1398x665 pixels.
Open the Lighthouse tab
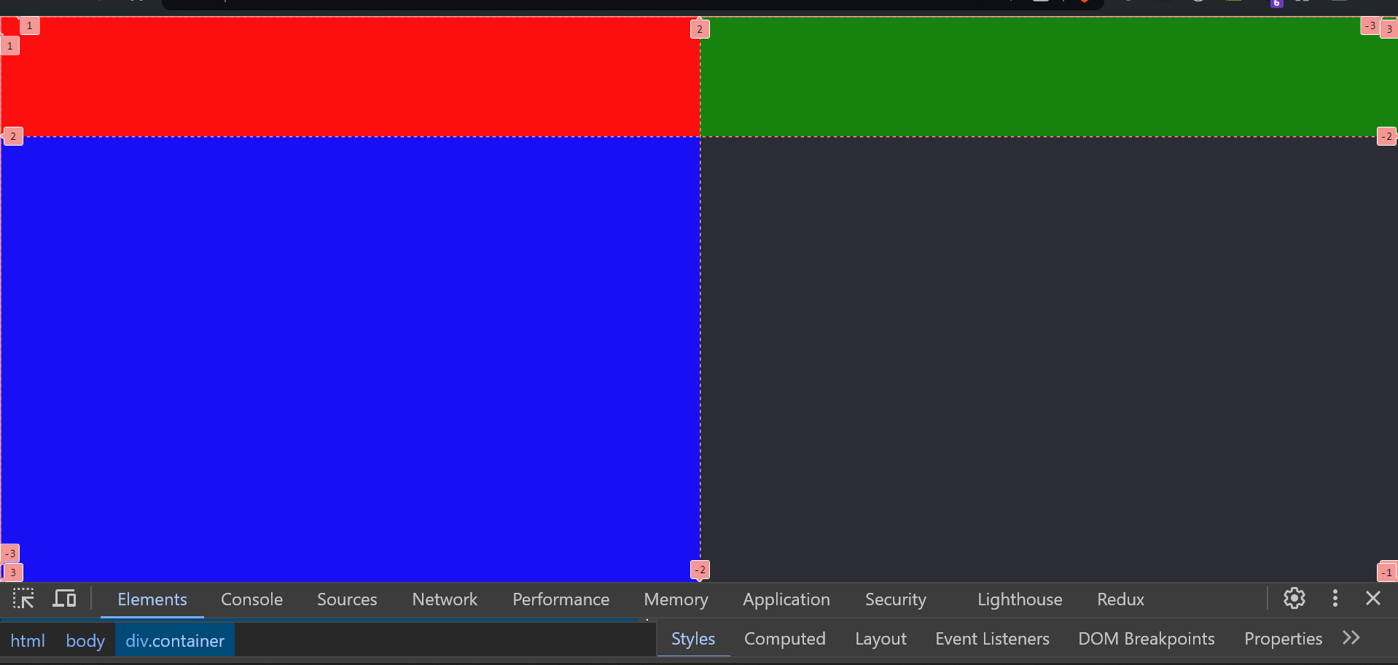coord(1019,599)
